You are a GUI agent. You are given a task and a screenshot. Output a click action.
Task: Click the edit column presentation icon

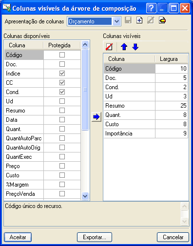pos(151,20)
